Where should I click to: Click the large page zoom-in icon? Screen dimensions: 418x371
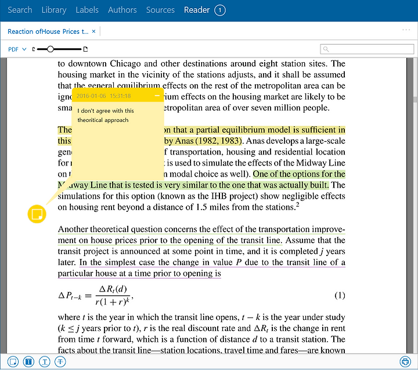point(85,49)
